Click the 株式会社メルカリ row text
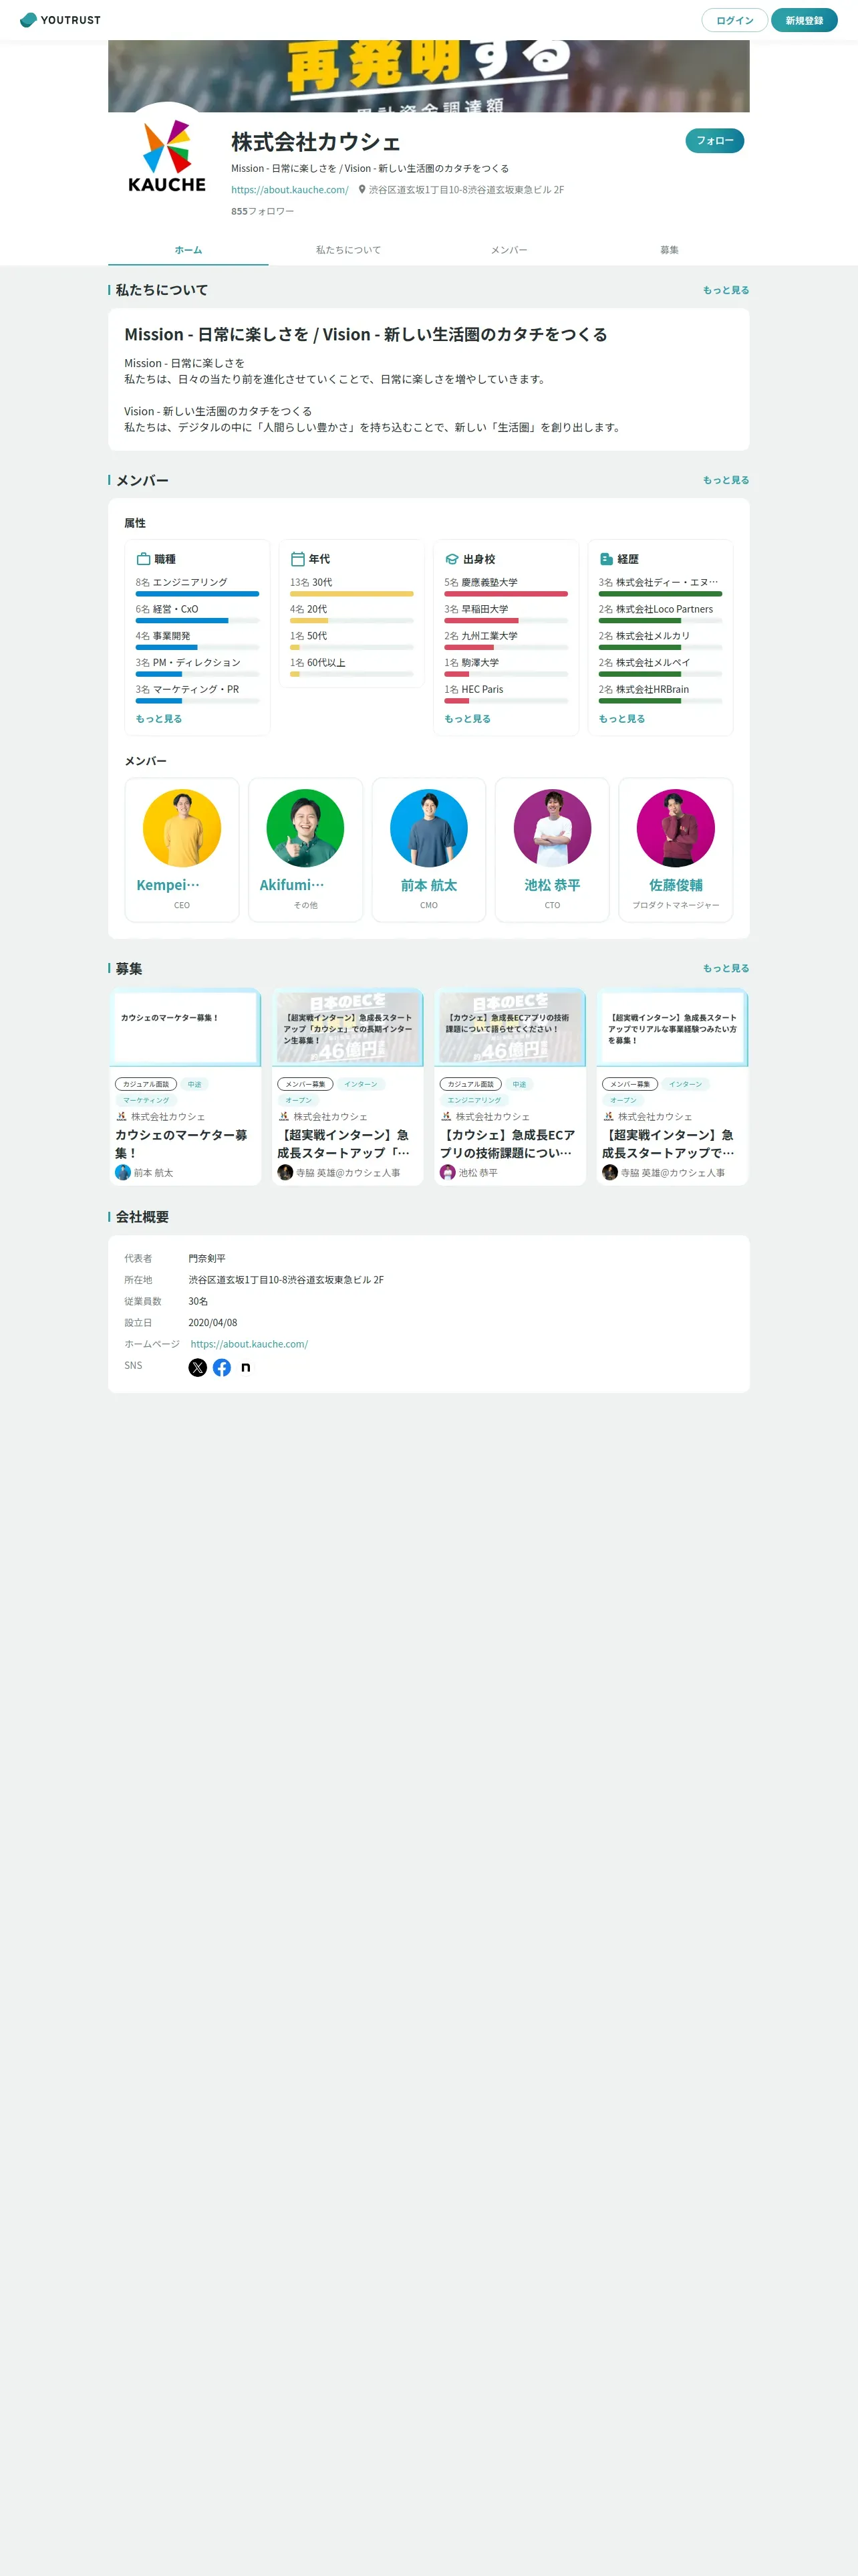This screenshot has height=2576, width=858. [652, 636]
